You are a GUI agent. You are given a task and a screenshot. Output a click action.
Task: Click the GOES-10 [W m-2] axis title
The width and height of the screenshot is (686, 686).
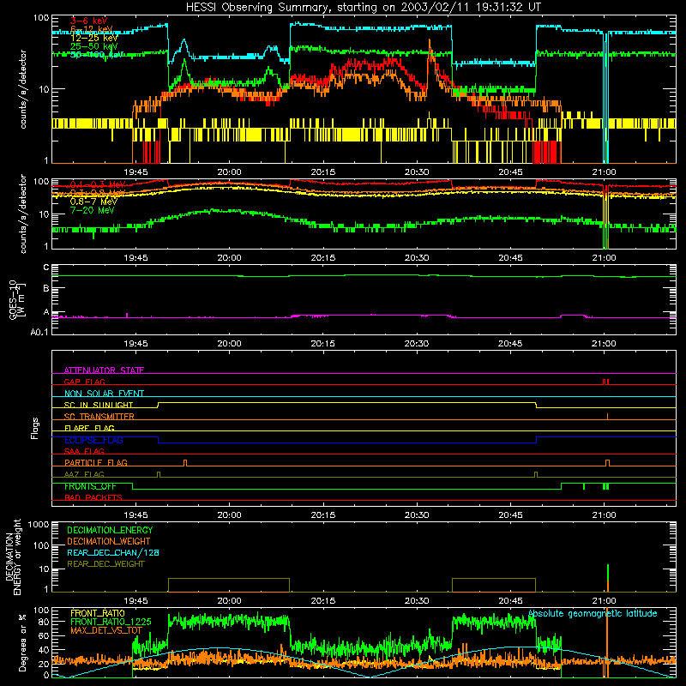point(17,299)
